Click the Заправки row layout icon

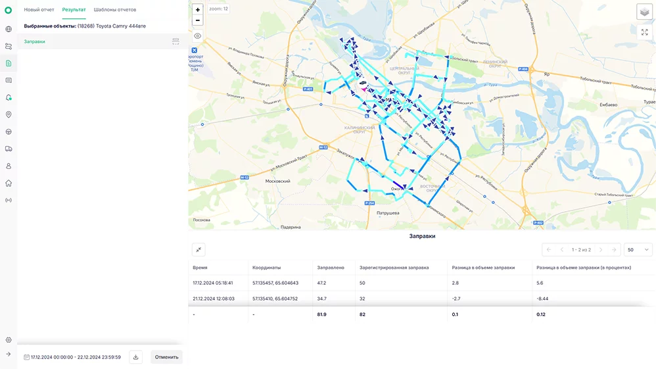pyautogui.click(x=176, y=41)
